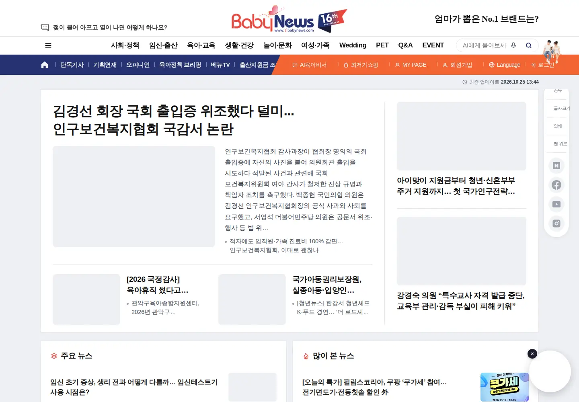The width and height of the screenshot is (579, 402).
Task: Open 베뉴TV submenu link
Action: (x=220, y=65)
